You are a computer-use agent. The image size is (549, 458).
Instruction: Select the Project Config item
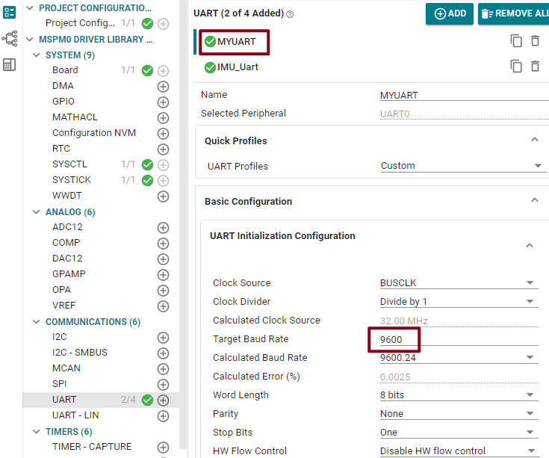tap(80, 23)
